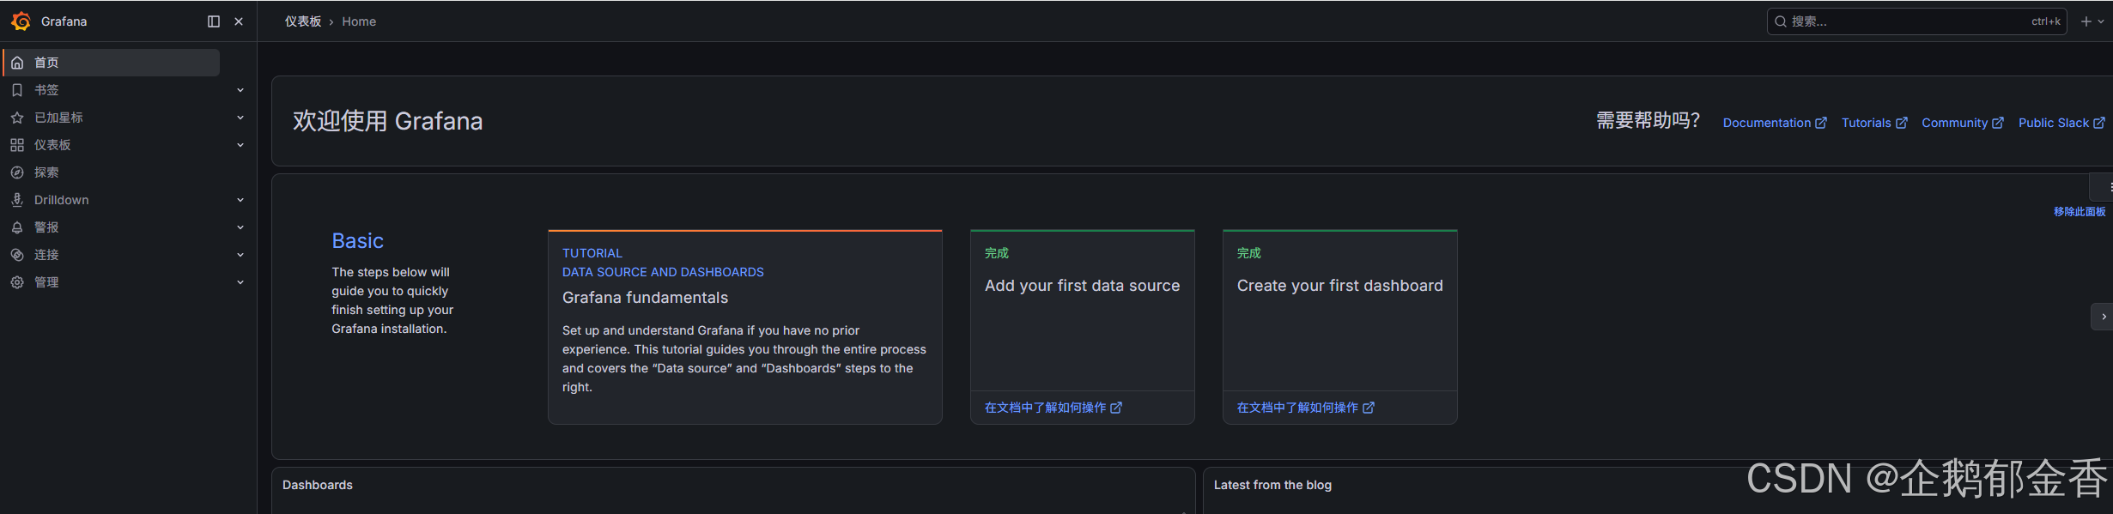Click the compass icon beside 探索
2113x514 pixels.
[17, 172]
